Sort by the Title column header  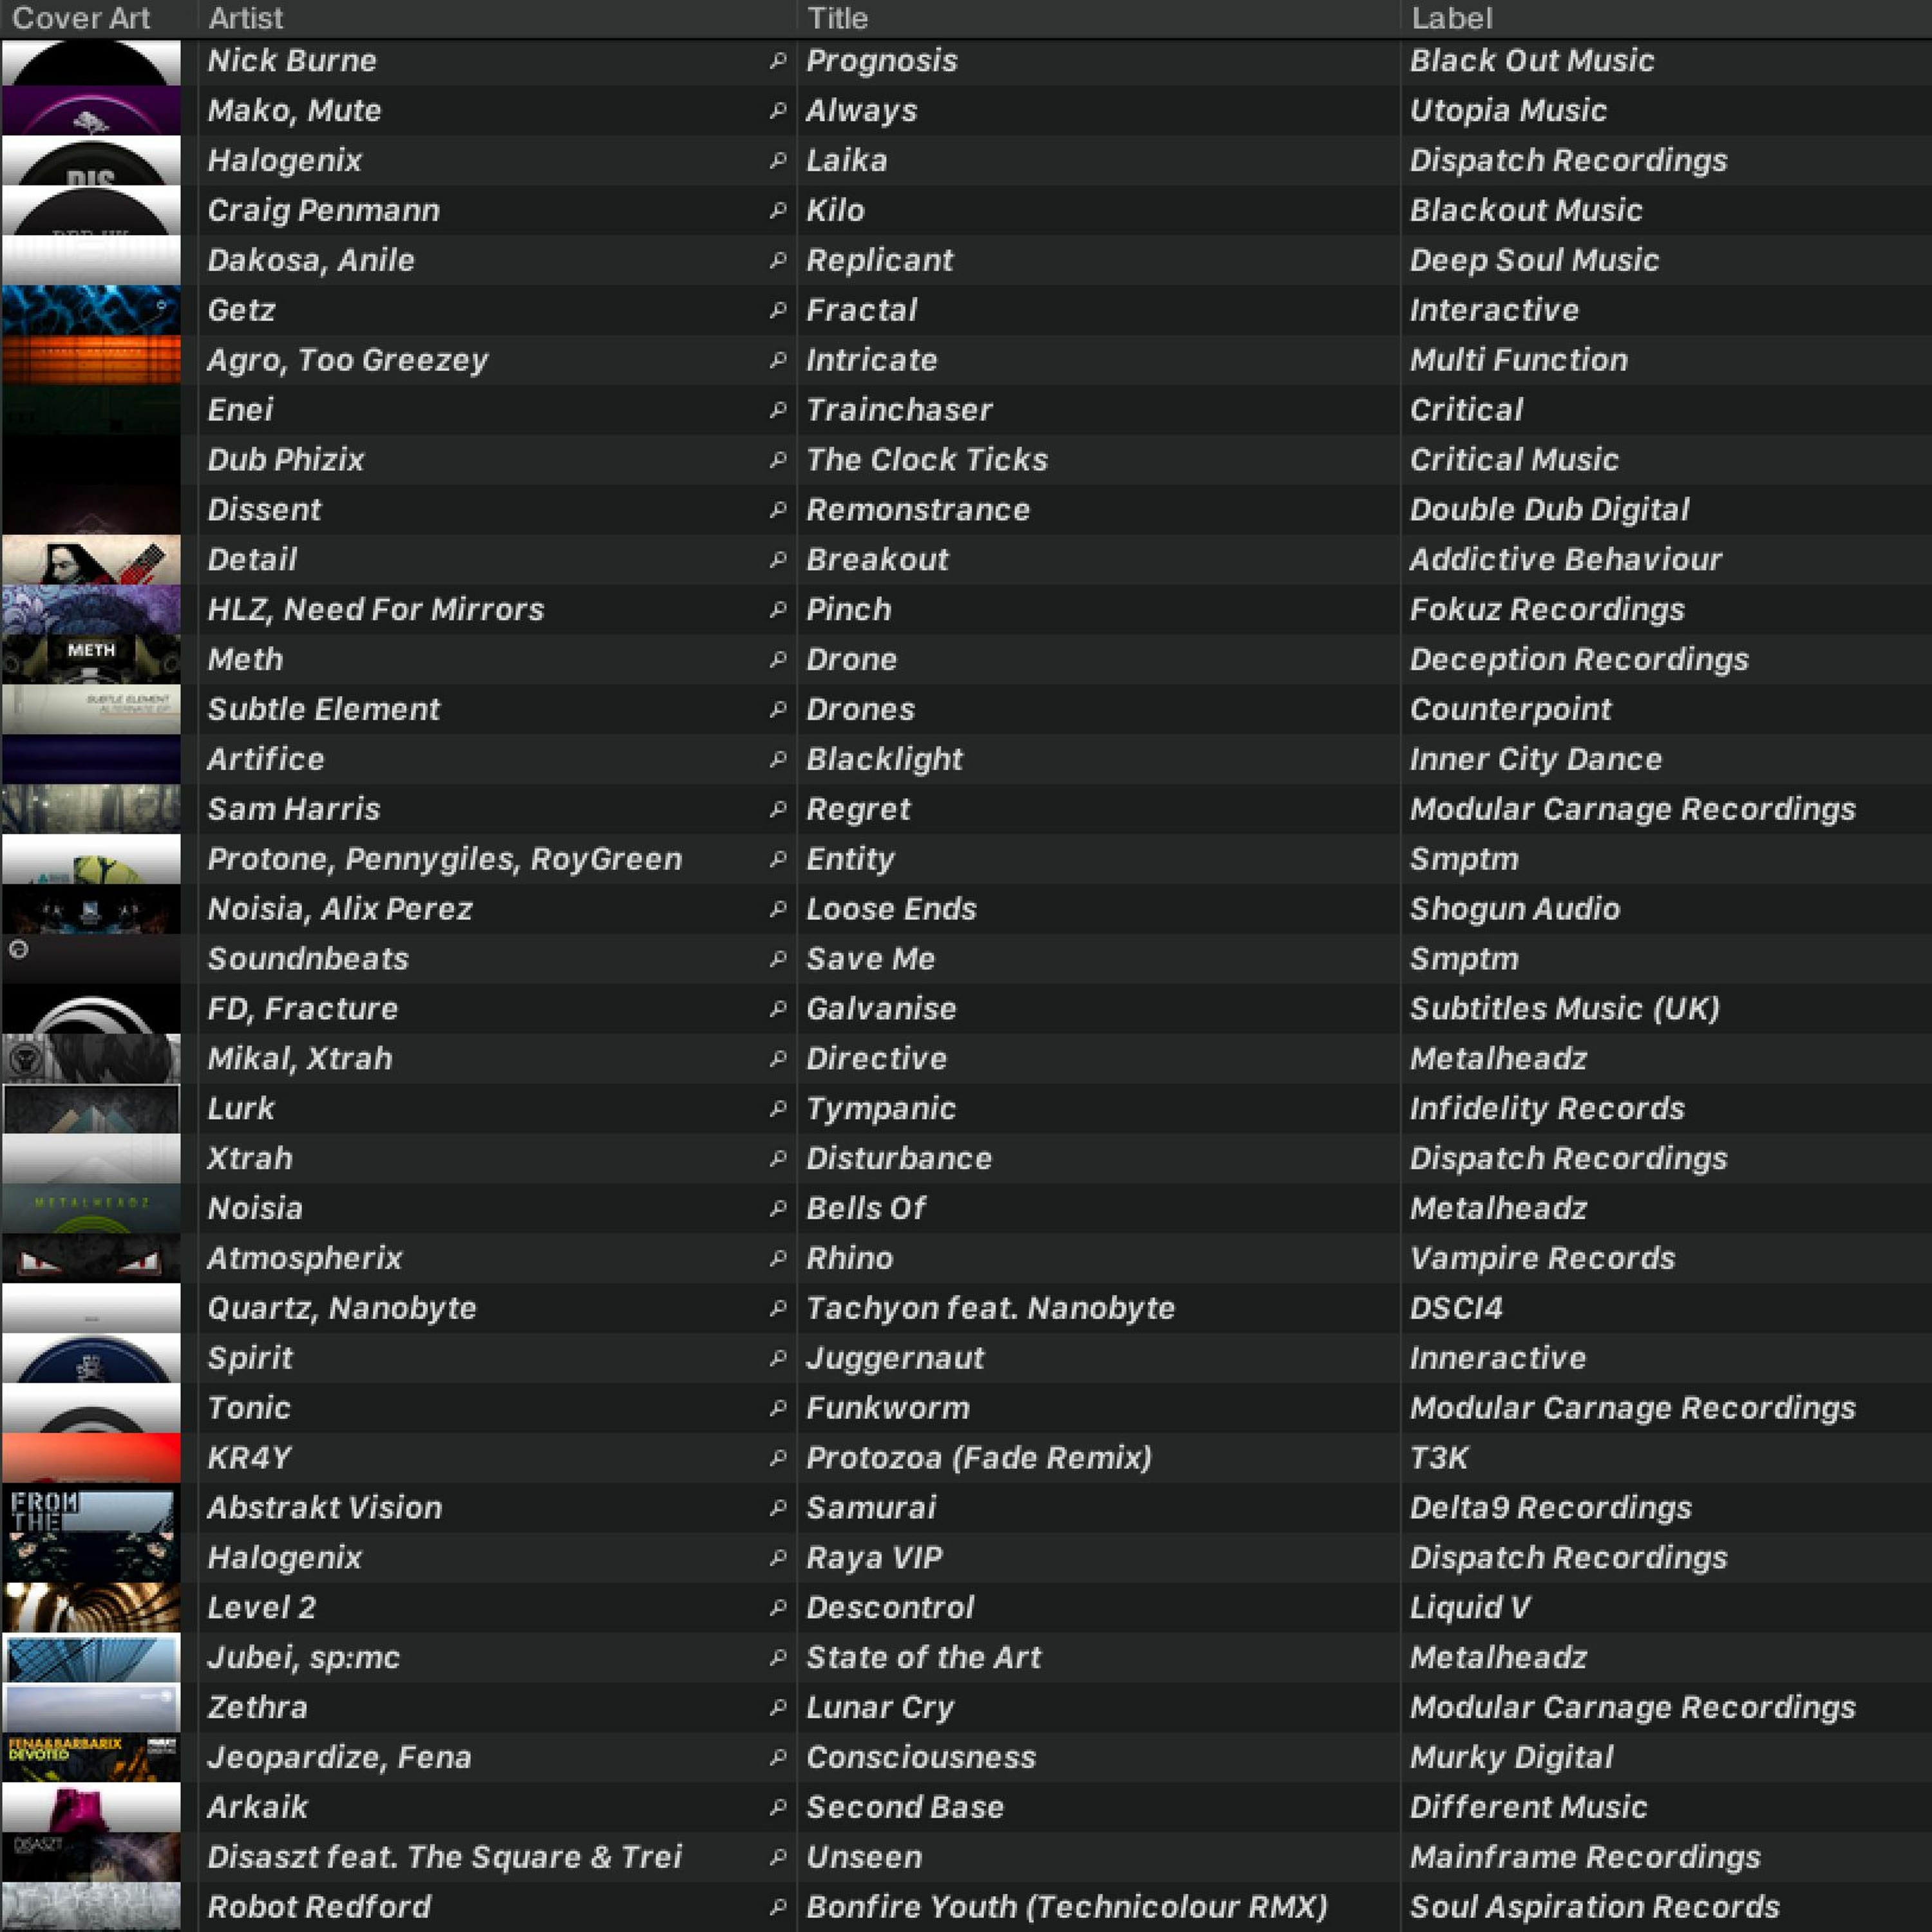[x=837, y=18]
